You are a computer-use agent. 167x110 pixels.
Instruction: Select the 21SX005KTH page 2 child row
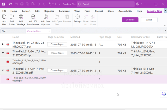pyautogui.click(x=83, y=62)
